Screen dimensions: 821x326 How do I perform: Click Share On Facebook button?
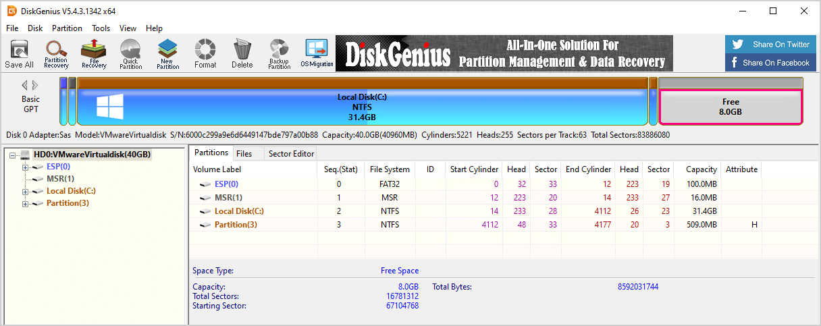click(x=771, y=63)
